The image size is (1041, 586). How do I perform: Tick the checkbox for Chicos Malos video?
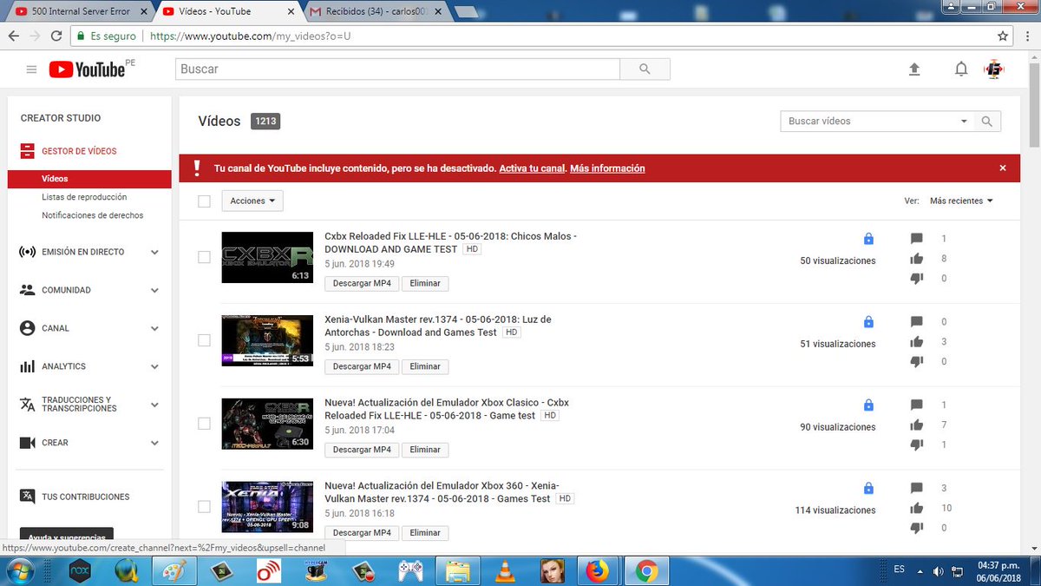(204, 257)
